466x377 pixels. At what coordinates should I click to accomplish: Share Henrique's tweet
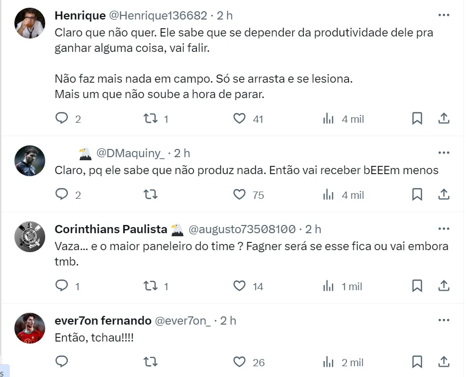pos(444,119)
